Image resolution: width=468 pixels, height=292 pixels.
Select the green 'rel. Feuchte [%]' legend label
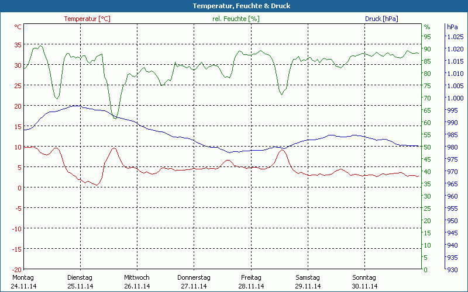click(236, 19)
